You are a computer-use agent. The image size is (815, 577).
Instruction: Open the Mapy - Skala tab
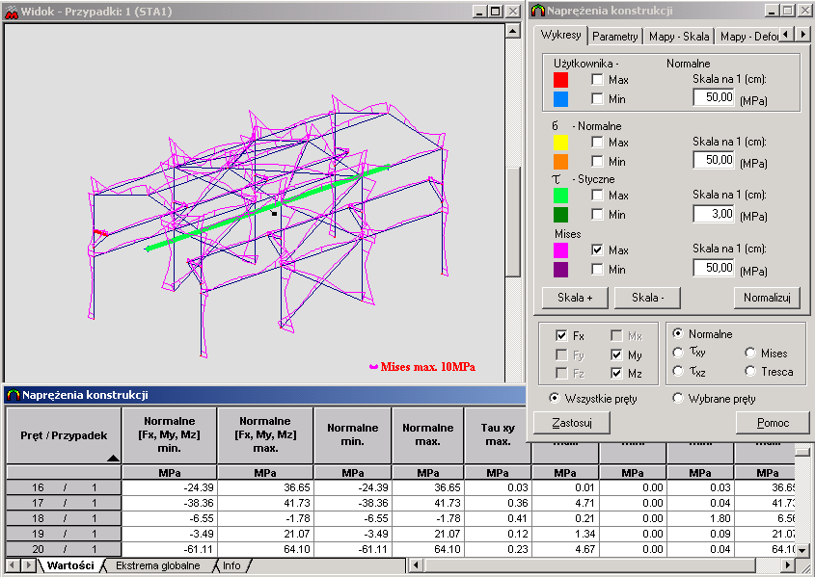coord(679,37)
